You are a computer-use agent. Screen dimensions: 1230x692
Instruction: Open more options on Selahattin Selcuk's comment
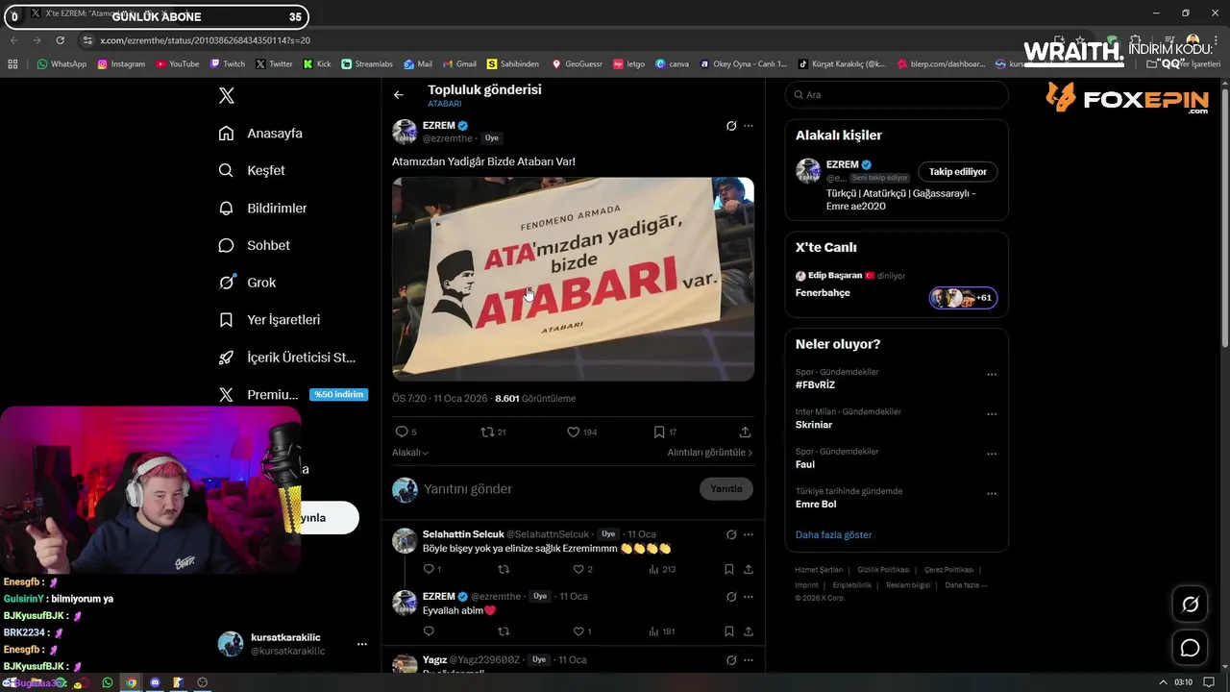click(749, 534)
